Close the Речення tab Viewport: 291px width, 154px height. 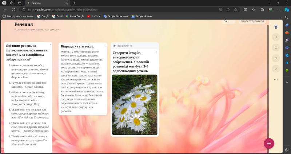pos(67,3)
